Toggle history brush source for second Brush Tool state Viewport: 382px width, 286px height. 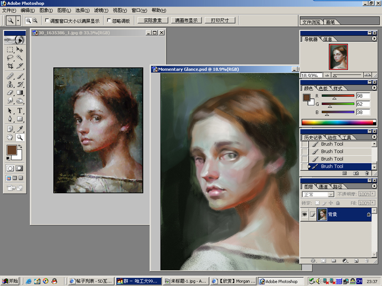[x=304, y=151]
